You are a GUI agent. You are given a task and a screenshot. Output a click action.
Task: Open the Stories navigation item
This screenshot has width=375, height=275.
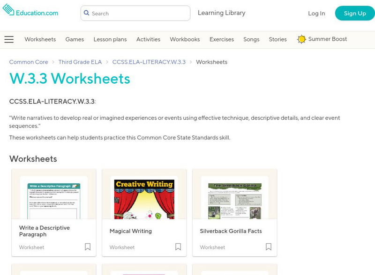[277, 39]
